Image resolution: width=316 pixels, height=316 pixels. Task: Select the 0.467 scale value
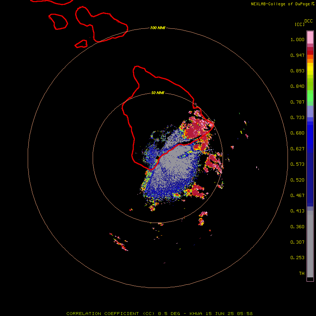coord(297,196)
